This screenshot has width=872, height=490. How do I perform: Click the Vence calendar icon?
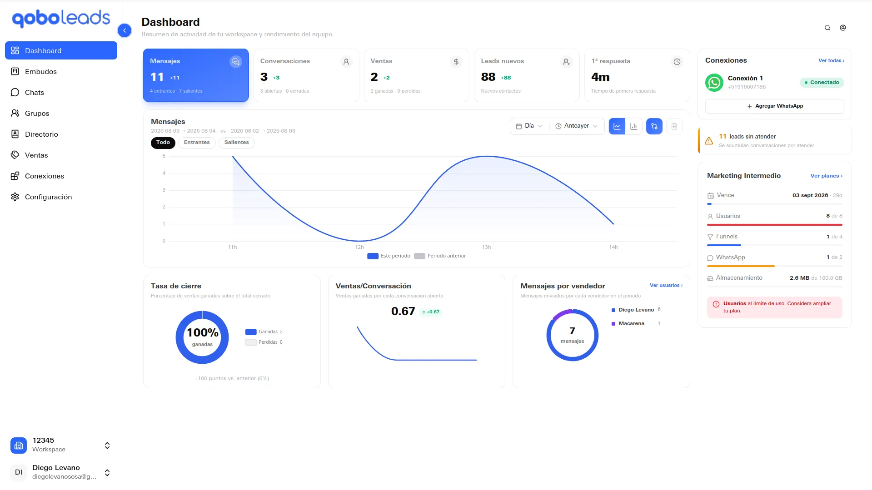[711, 196]
